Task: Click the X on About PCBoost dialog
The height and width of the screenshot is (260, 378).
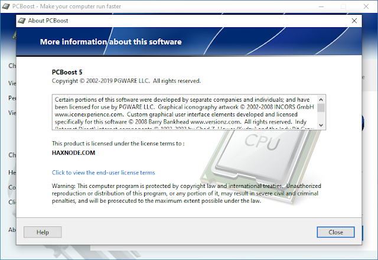Action: tap(354, 21)
